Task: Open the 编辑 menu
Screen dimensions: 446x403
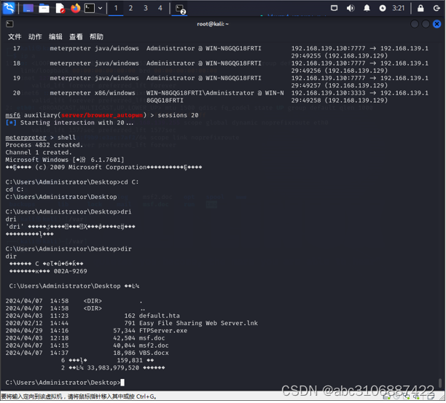Action: [x=55, y=36]
